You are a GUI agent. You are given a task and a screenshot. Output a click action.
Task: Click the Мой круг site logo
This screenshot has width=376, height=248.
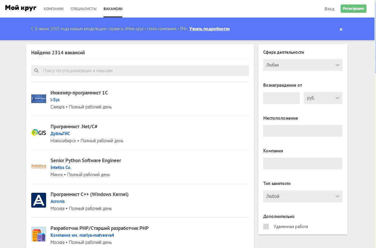(x=21, y=8)
